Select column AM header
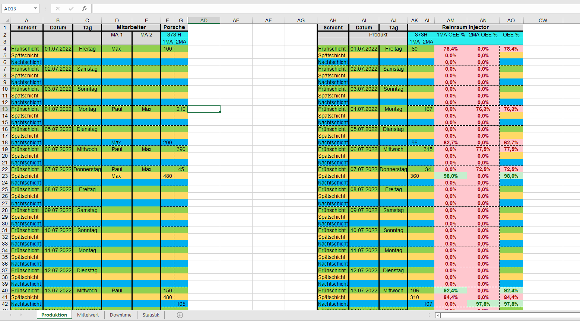Screen dimensions: 580x321 (451, 20)
